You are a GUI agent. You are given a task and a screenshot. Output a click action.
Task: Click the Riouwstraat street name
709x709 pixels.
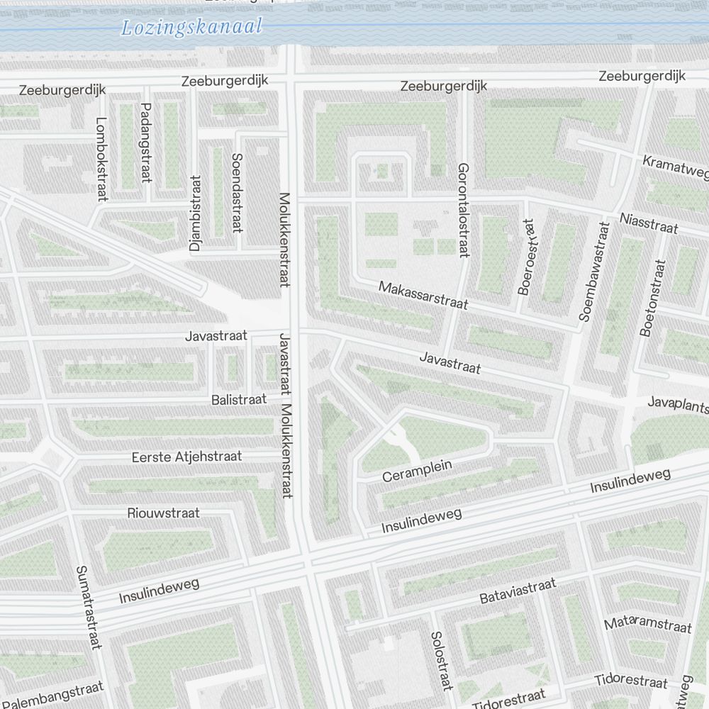[164, 513]
